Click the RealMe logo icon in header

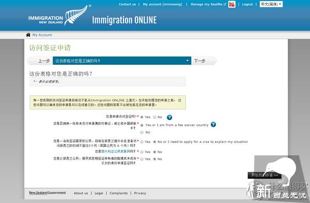231,4
